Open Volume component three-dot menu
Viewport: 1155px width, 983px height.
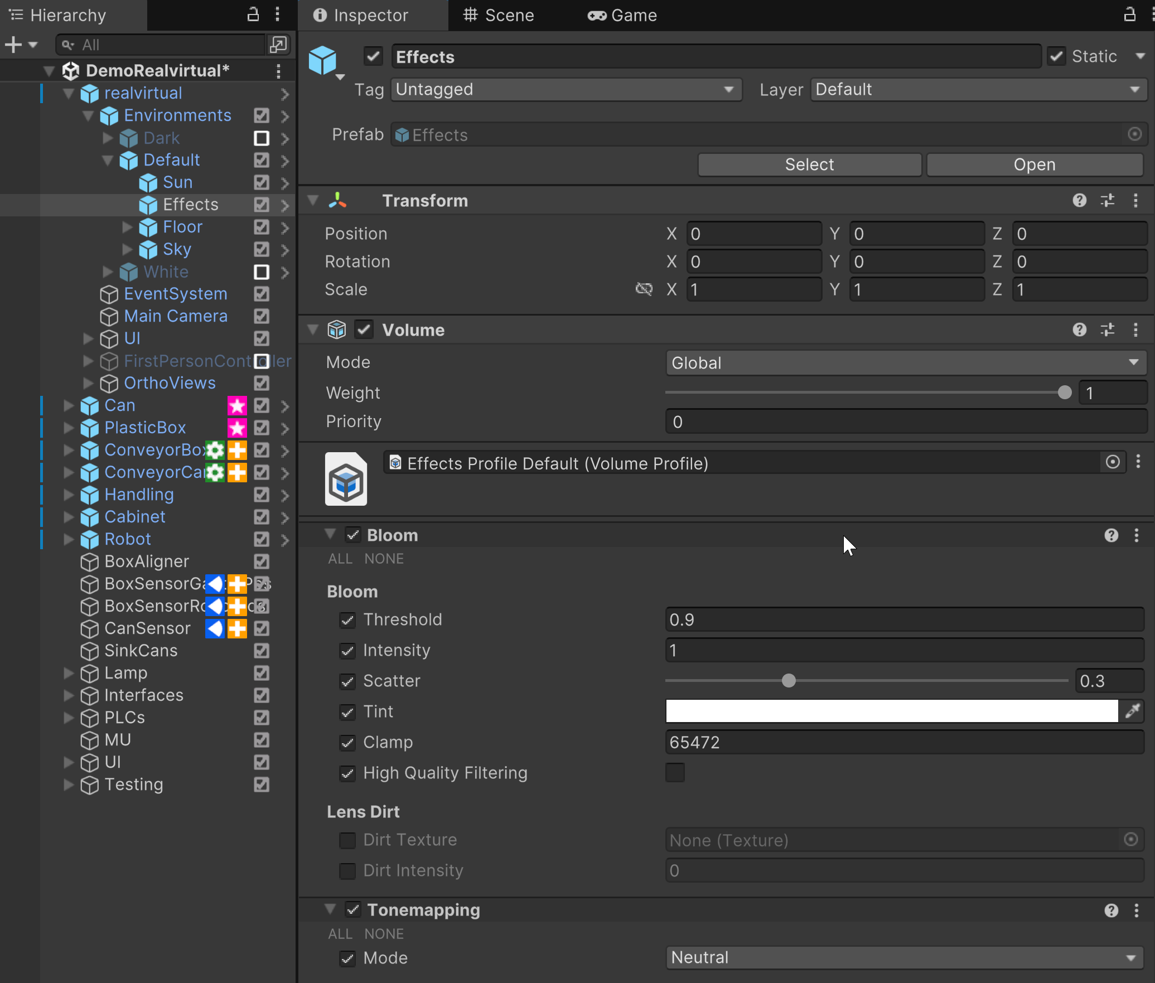click(1135, 330)
